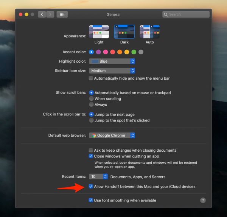Show all preferences via grid icon
The height and width of the screenshot is (217, 227).
[x=62, y=14]
